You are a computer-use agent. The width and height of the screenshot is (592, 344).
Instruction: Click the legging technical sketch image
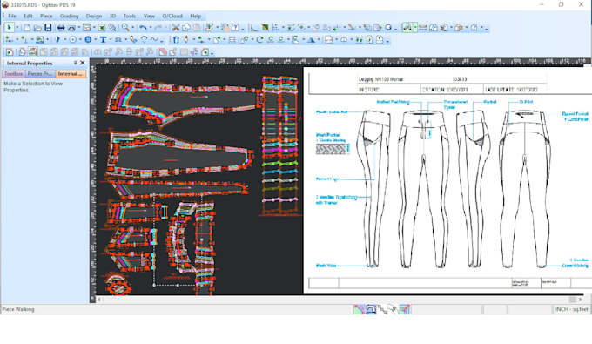(447, 180)
